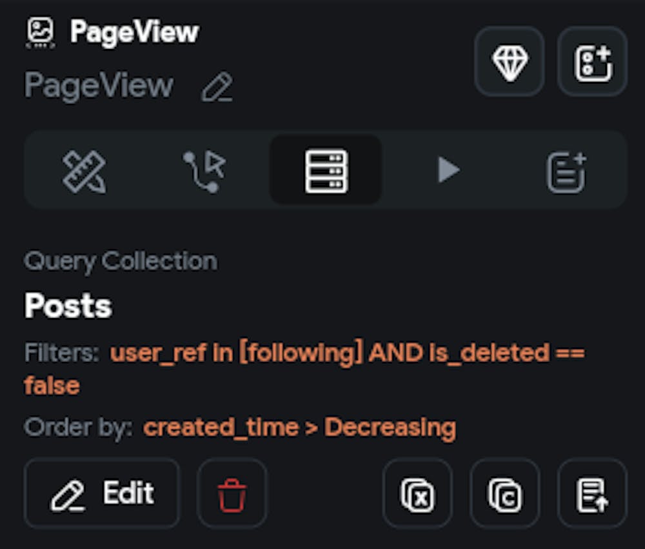The height and width of the screenshot is (549, 645).
Task: Click the Edit query button
Action: pyautogui.click(x=102, y=494)
